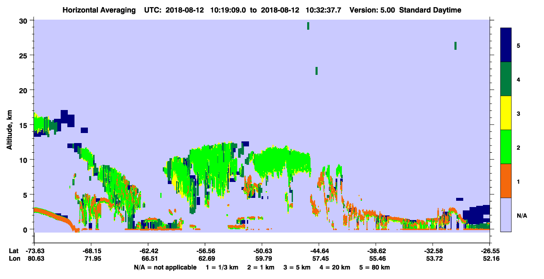Click 'N/A = not applicable' legend text
The height and width of the screenshot is (279, 544).
click(165, 267)
